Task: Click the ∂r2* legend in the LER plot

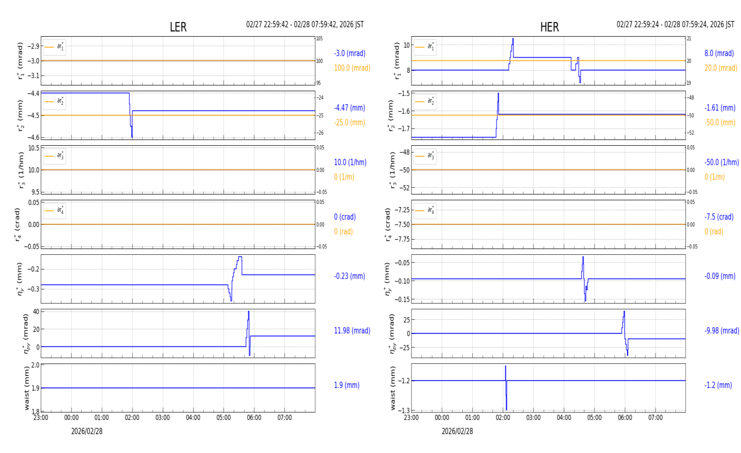Action: tap(55, 102)
